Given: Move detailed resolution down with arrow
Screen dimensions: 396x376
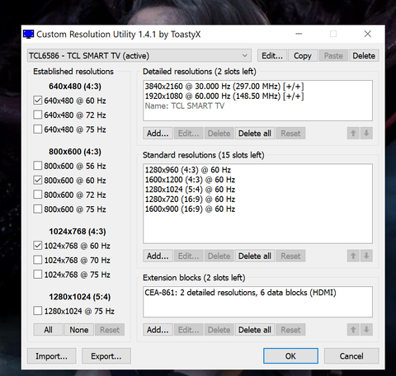Looking at the screenshot, I should coord(366,134).
